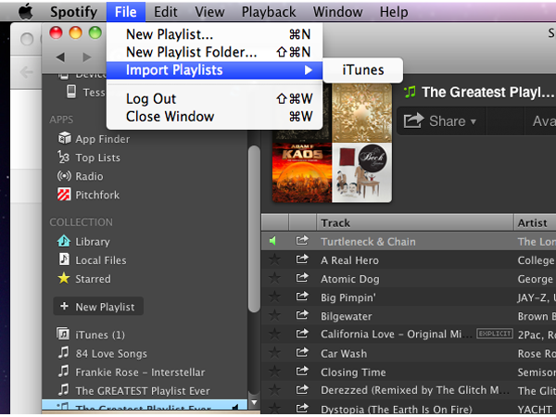Viewport: 556px width, 417px height.
Task: Share the track Atomic Dog
Action: coord(302,278)
